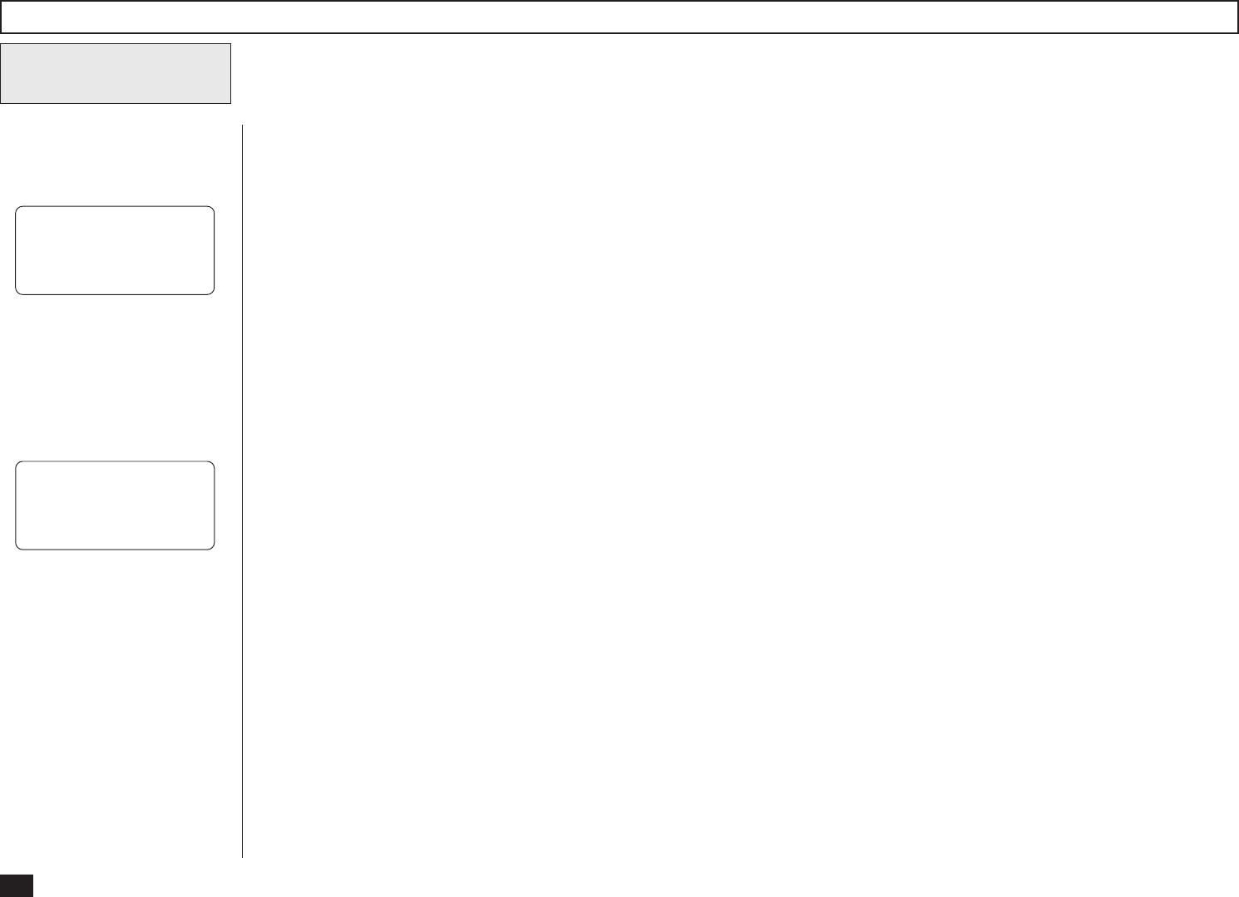
Task: Click the outline of the upper rounded box
Action: point(115,207)
